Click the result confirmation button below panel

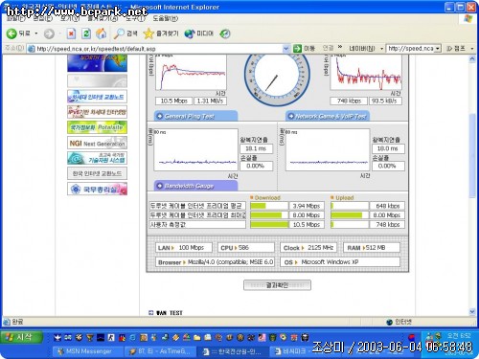[277, 285]
